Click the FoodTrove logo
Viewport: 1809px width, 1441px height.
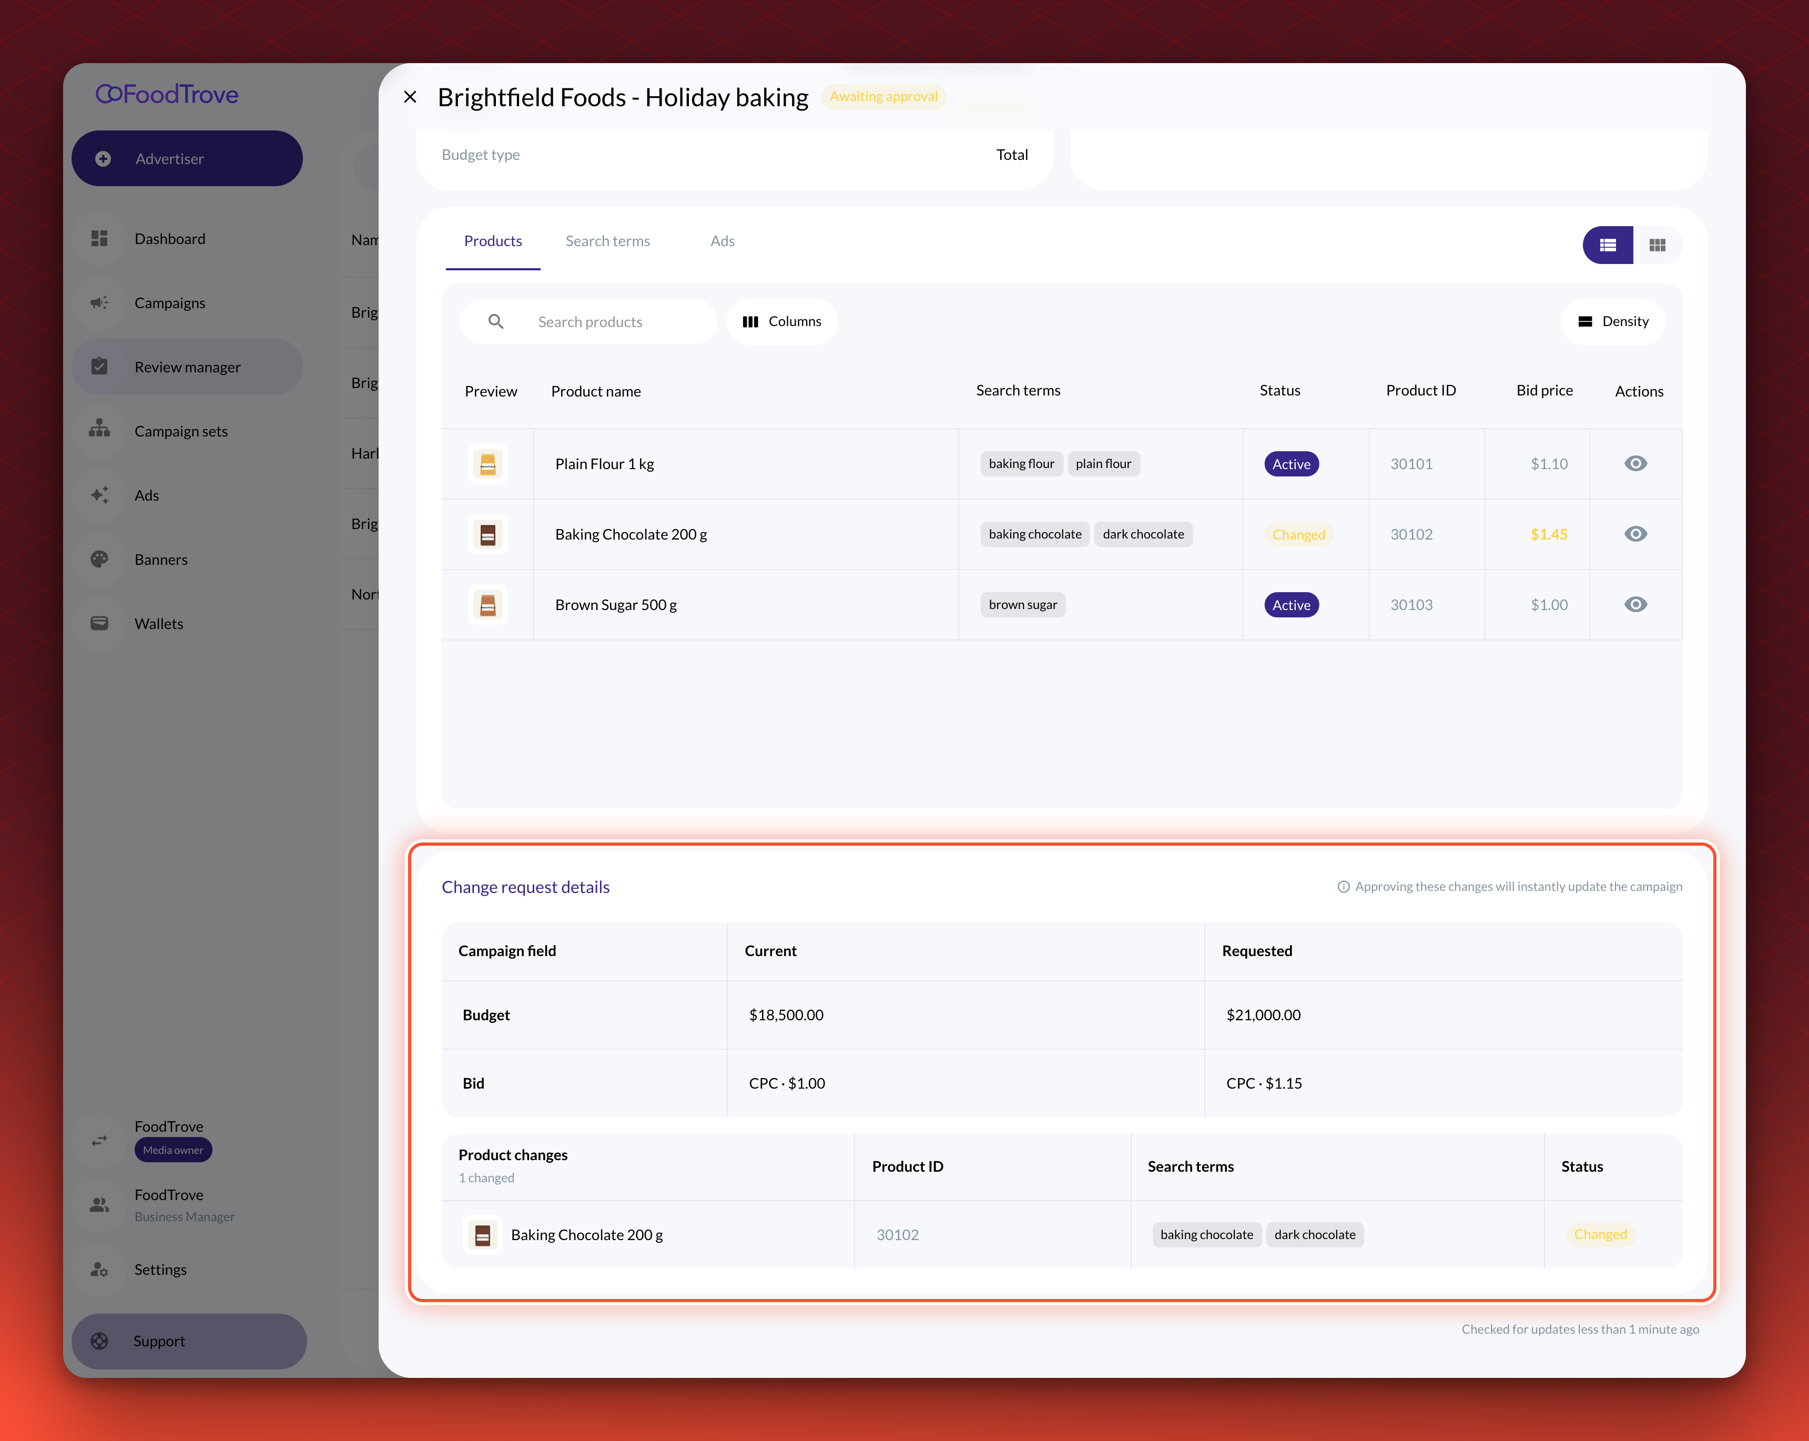[x=167, y=94]
